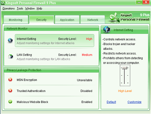This screenshot has width=151, height=114.
Task: Click the Customize link
Action: click(134, 102)
